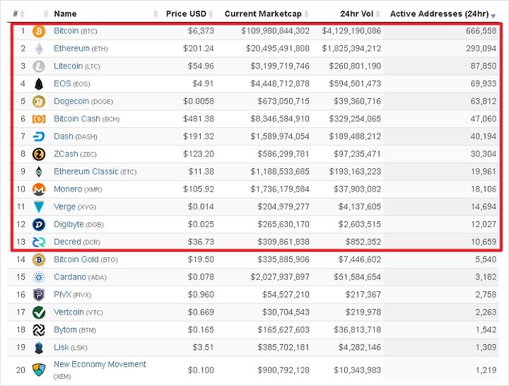Click the Vertcoin green checkmark icon
Viewport: 509px width, 386px height.
click(x=39, y=312)
